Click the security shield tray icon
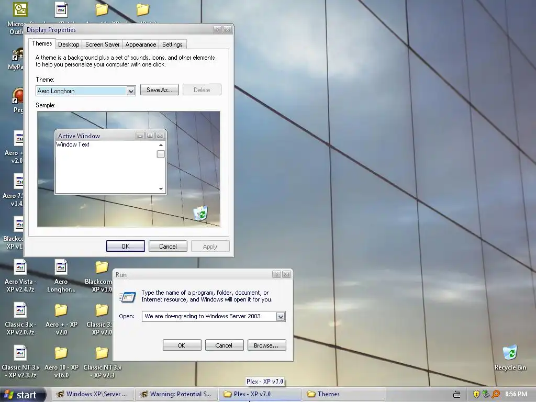This screenshot has width=536, height=402. tap(476, 394)
